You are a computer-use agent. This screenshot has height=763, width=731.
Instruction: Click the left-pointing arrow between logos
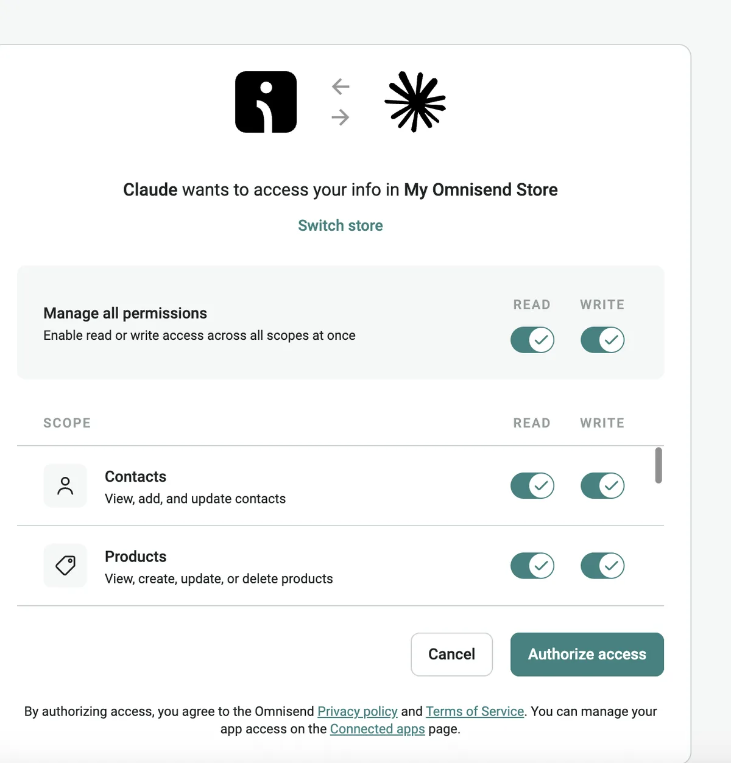pos(341,86)
